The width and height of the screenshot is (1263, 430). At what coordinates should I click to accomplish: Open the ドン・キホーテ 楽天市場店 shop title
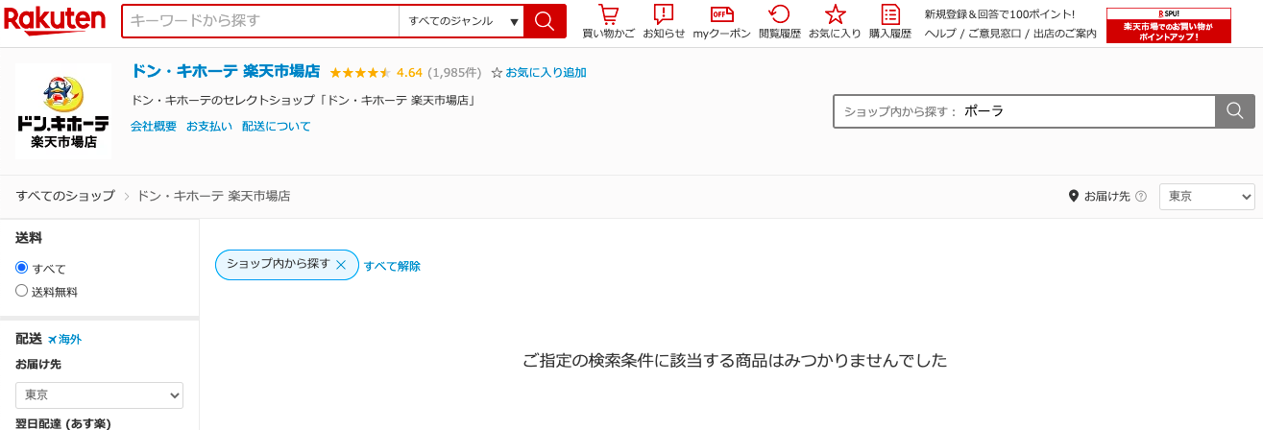click(226, 71)
